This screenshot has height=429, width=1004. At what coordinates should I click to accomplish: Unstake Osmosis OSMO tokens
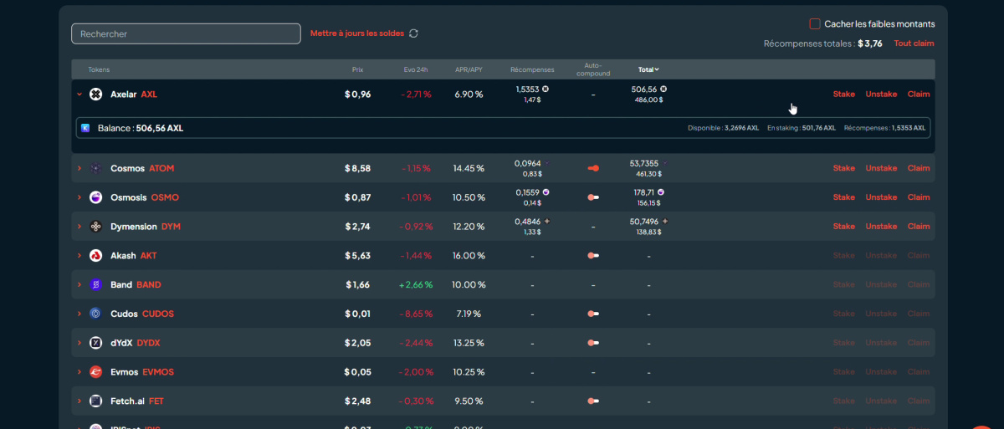tap(881, 197)
